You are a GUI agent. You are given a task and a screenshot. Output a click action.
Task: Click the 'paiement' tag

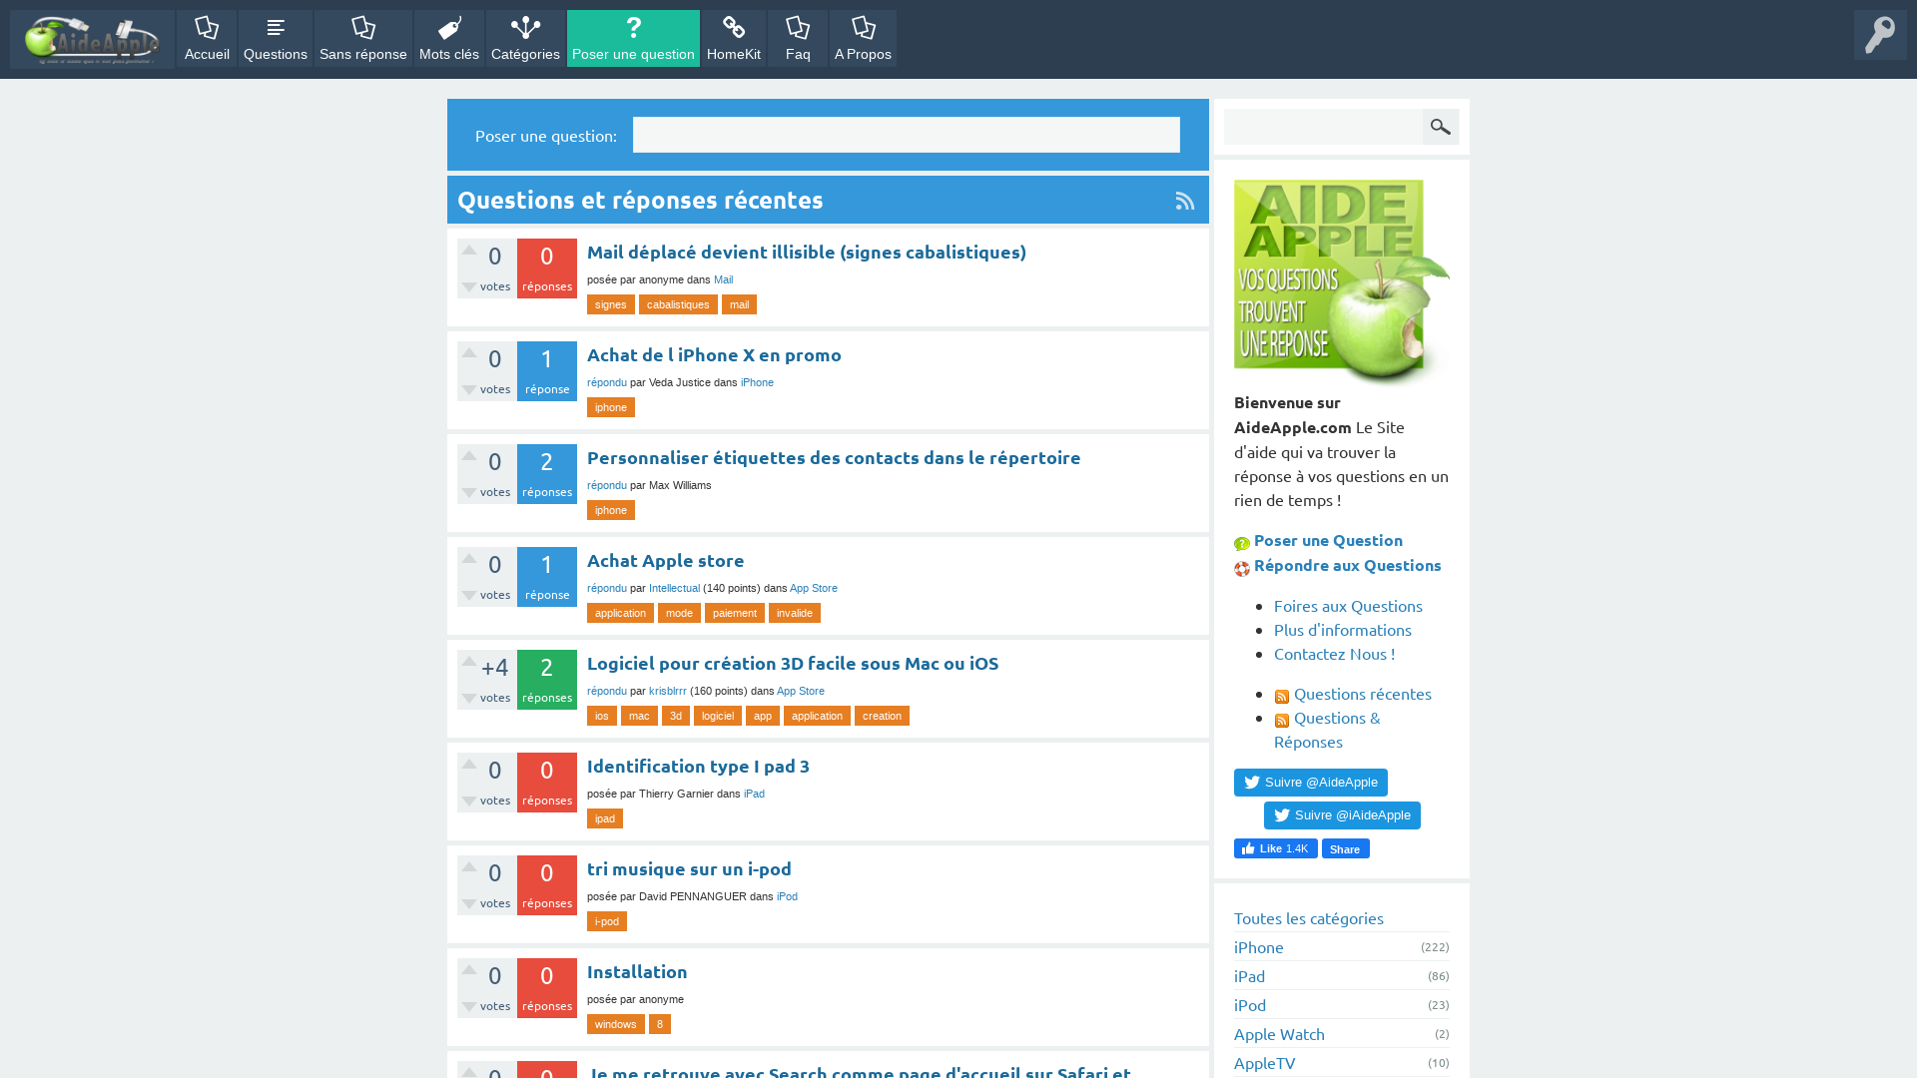coord(735,613)
